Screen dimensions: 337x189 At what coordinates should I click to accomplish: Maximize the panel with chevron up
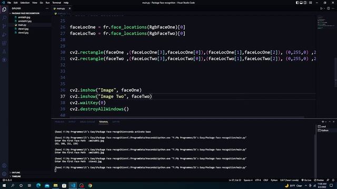pyautogui.click(x=330, y=122)
